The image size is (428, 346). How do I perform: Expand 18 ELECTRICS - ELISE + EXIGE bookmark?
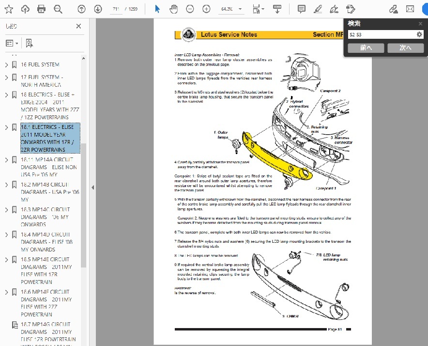7,95
